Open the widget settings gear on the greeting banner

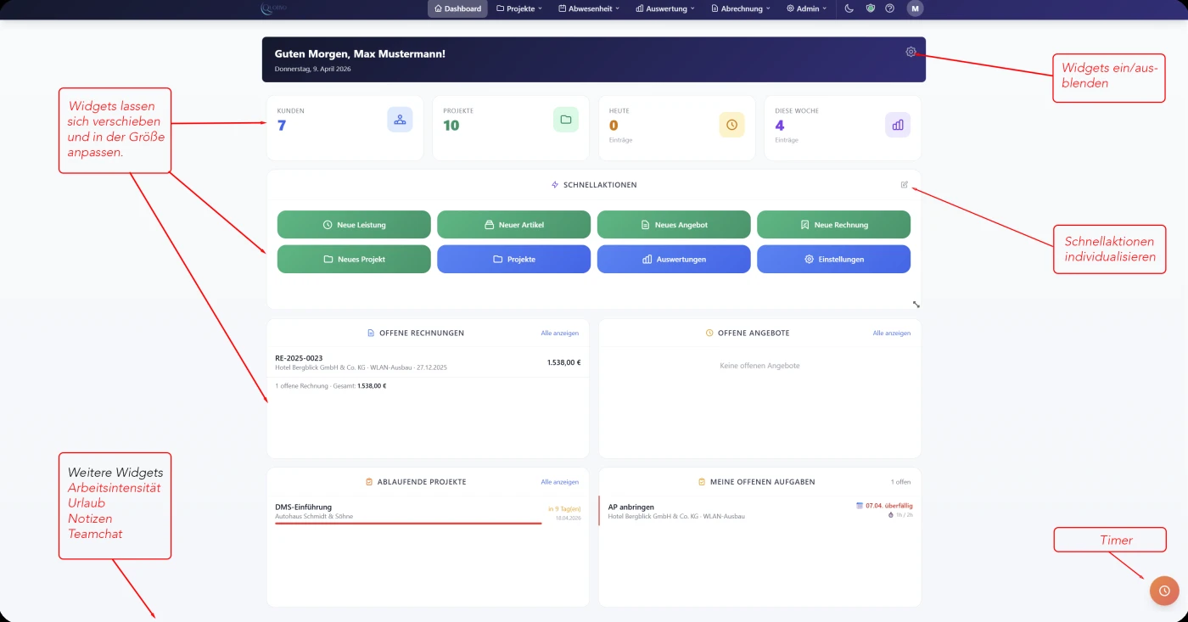(x=910, y=51)
